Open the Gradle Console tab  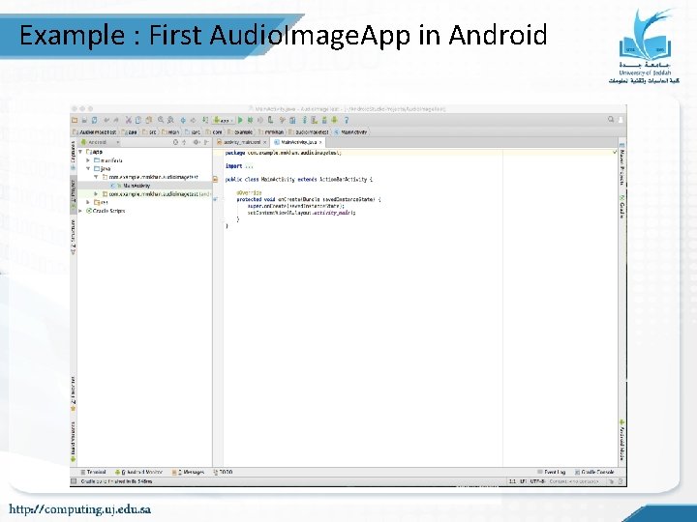(x=594, y=473)
